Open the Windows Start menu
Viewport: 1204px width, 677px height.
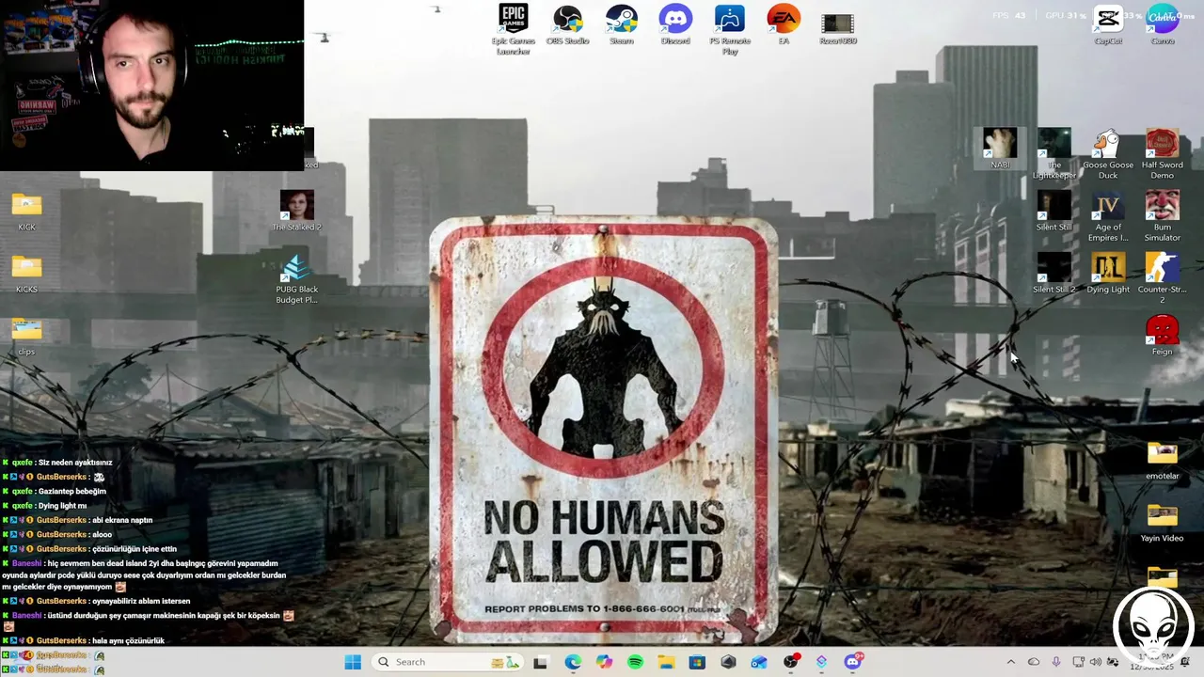click(353, 662)
